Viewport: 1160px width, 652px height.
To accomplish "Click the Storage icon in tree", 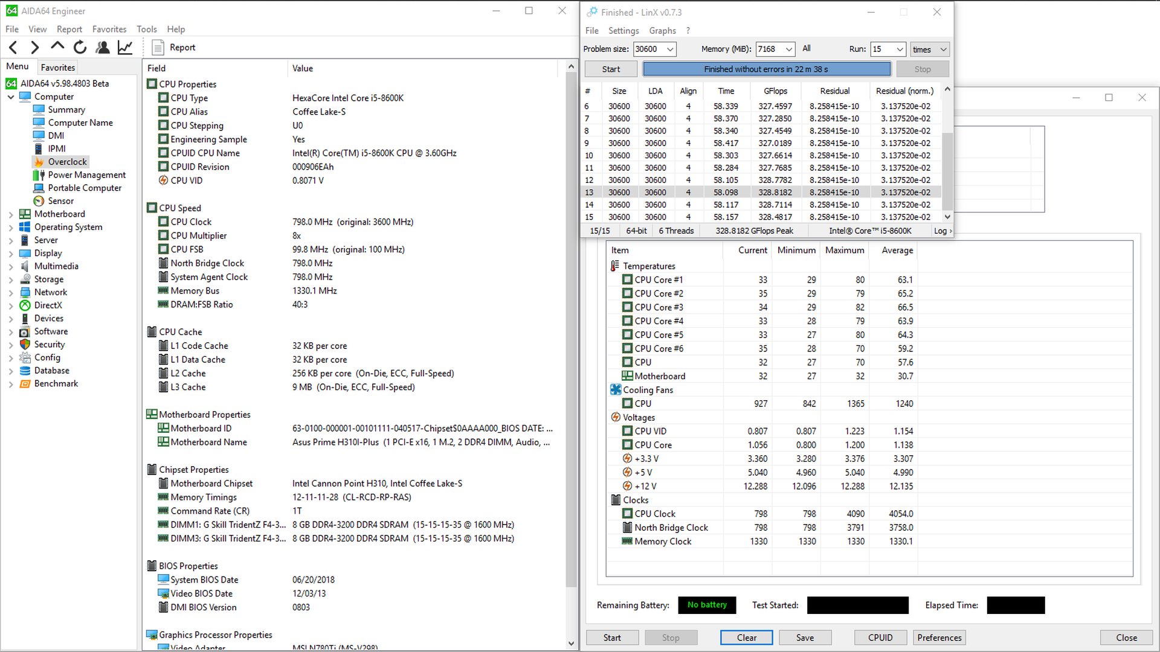I will [25, 279].
